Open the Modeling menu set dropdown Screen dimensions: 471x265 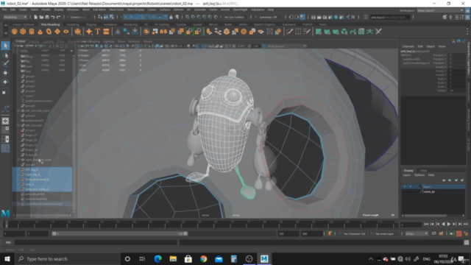pos(15,17)
